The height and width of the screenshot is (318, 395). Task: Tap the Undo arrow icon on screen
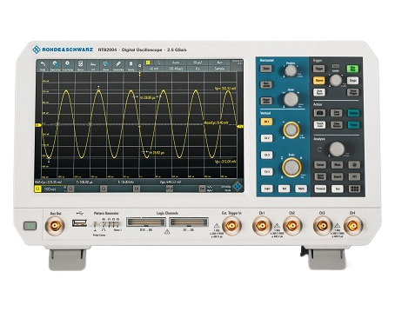[x=43, y=65]
